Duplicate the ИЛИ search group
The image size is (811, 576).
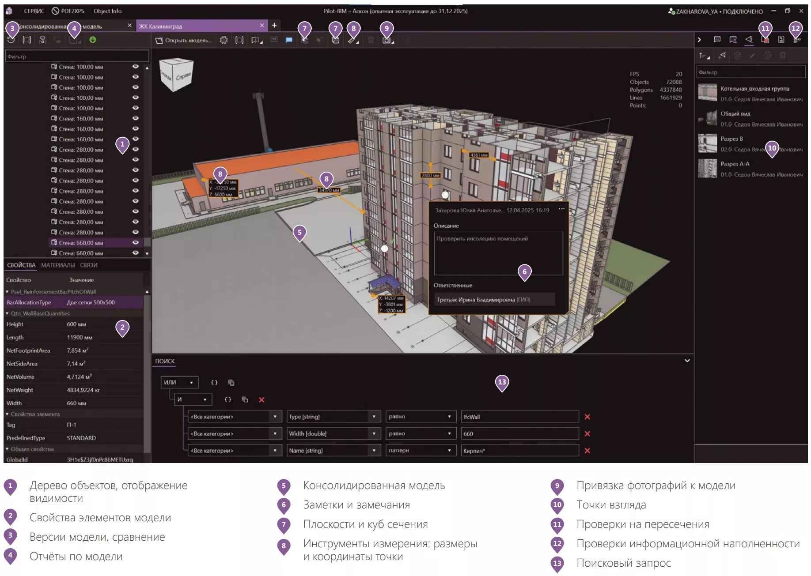click(231, 383)
